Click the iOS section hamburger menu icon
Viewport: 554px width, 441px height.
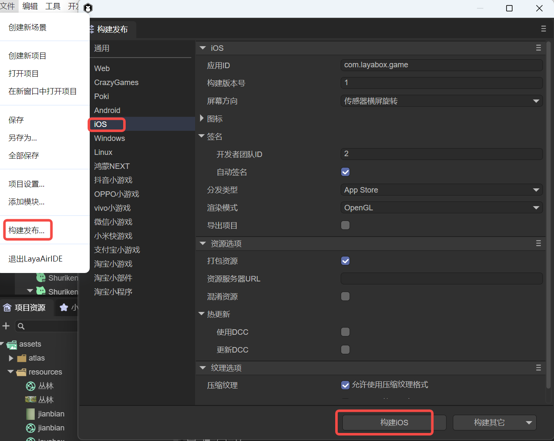coord(538,48)
